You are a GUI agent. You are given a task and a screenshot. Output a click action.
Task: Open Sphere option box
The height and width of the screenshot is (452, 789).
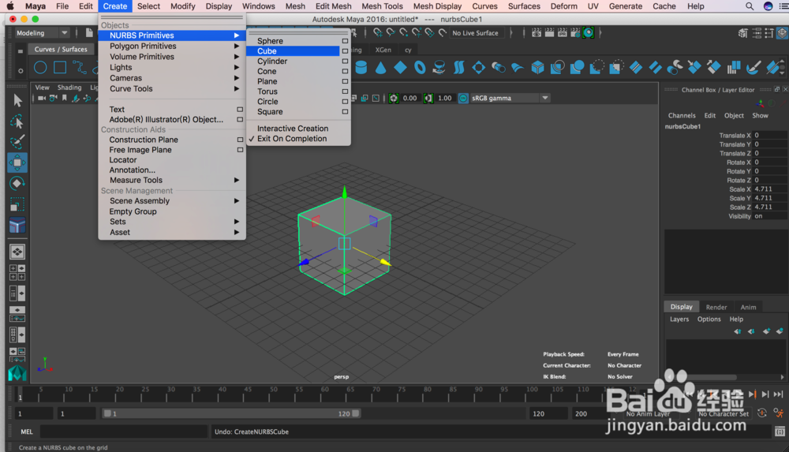click(x=345, y=41)
